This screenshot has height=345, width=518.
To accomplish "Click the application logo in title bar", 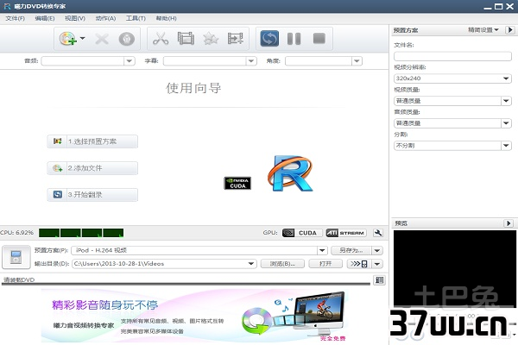I will click(7, 6).
